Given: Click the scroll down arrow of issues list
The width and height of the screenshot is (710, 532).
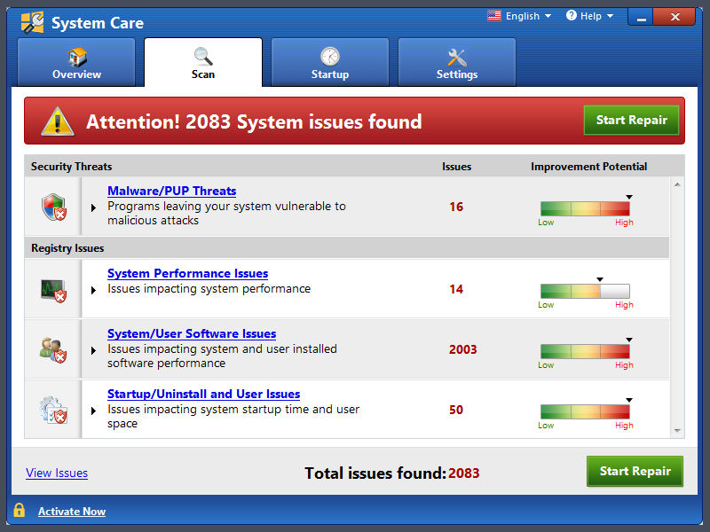Looking at the screenshot, I should 678,431.
